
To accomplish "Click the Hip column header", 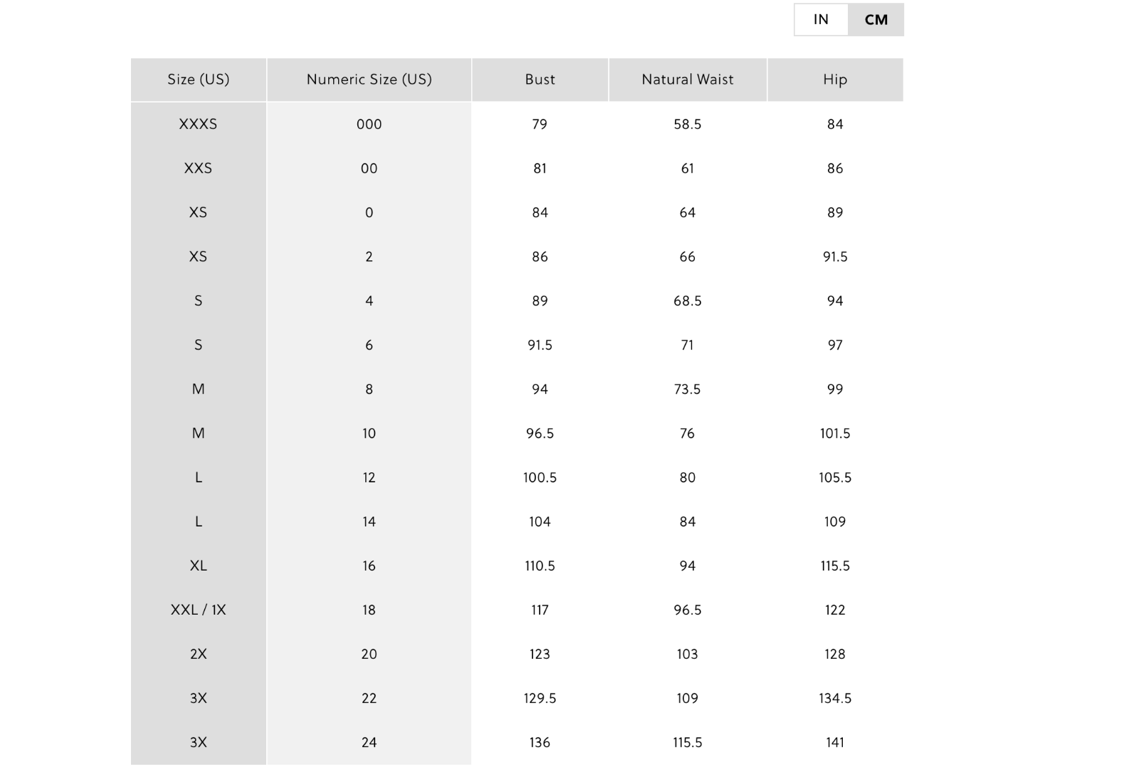I will (x=835, y=80).
